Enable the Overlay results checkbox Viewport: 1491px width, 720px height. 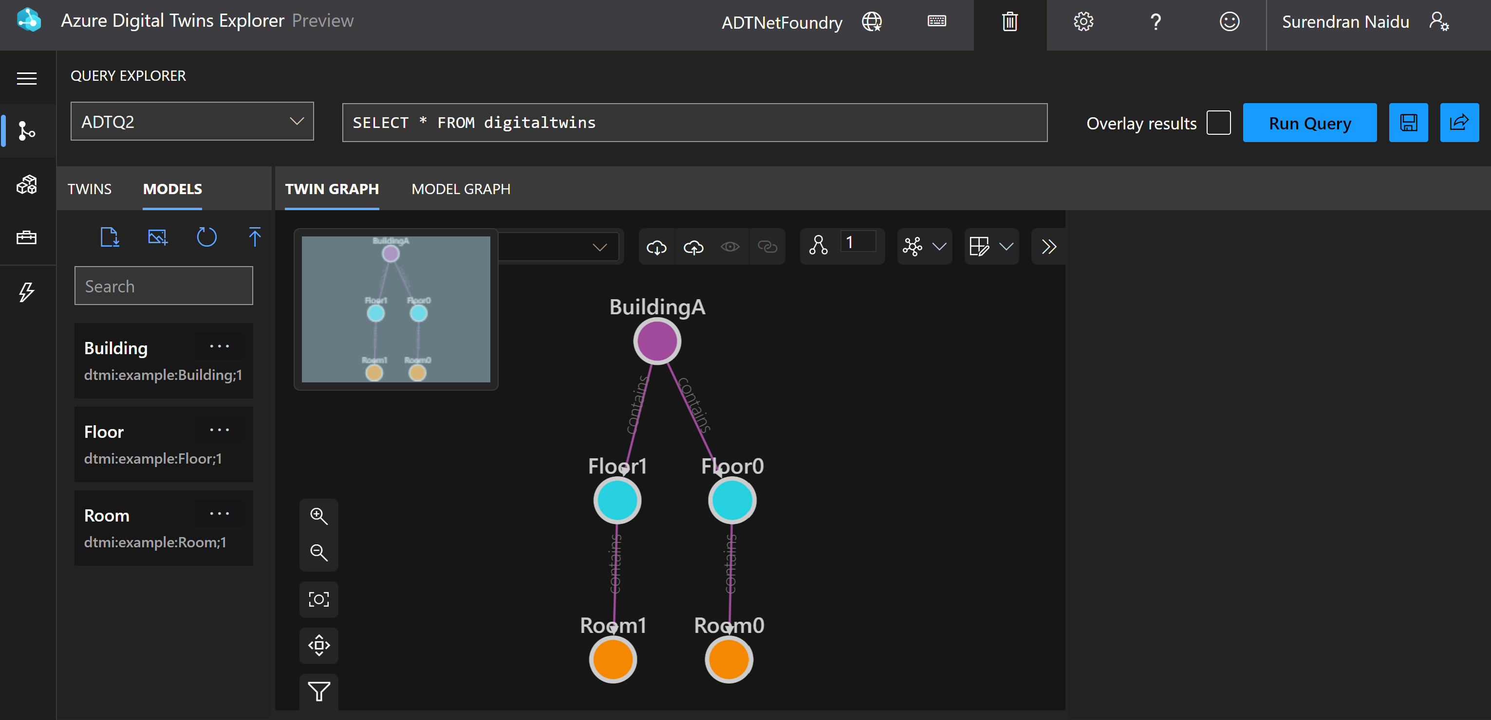(1218, 123)
